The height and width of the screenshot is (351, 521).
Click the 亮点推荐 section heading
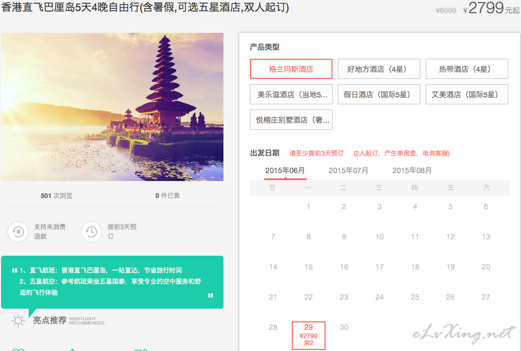50,320
